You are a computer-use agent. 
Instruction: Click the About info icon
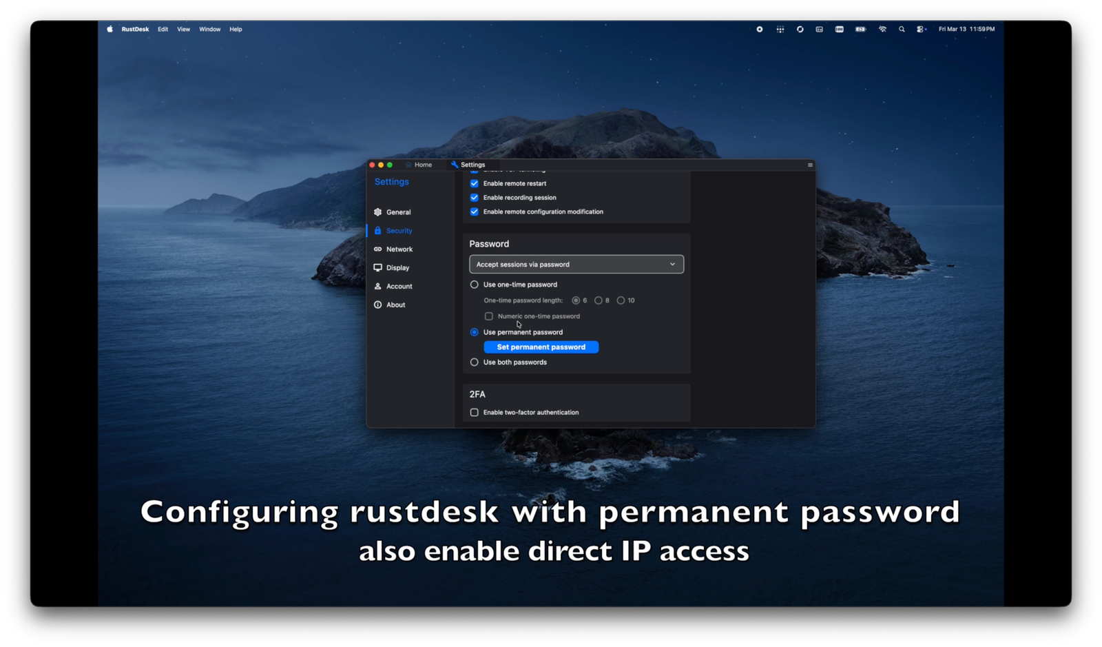tap(377, 305)
